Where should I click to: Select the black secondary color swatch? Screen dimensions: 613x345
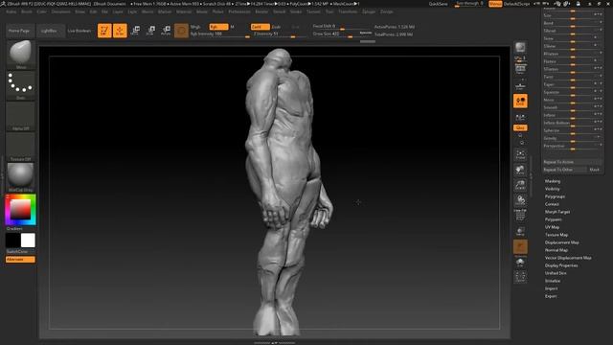click(x=12, y=241)
